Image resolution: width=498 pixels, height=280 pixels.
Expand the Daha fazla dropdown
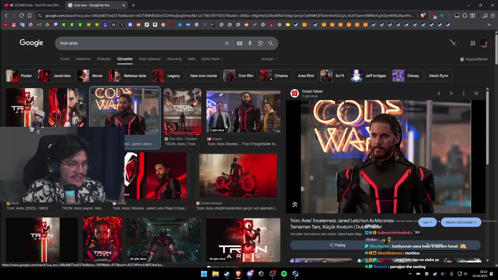click(x=212, y=59)
